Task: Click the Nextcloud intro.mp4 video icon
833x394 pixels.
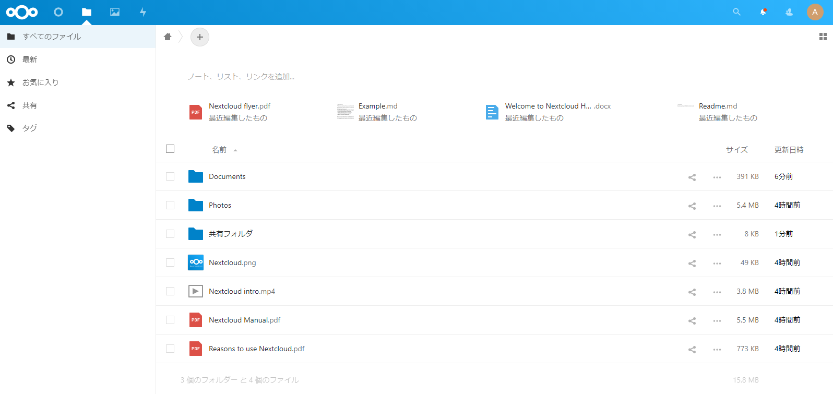Action: pos(196,291)
